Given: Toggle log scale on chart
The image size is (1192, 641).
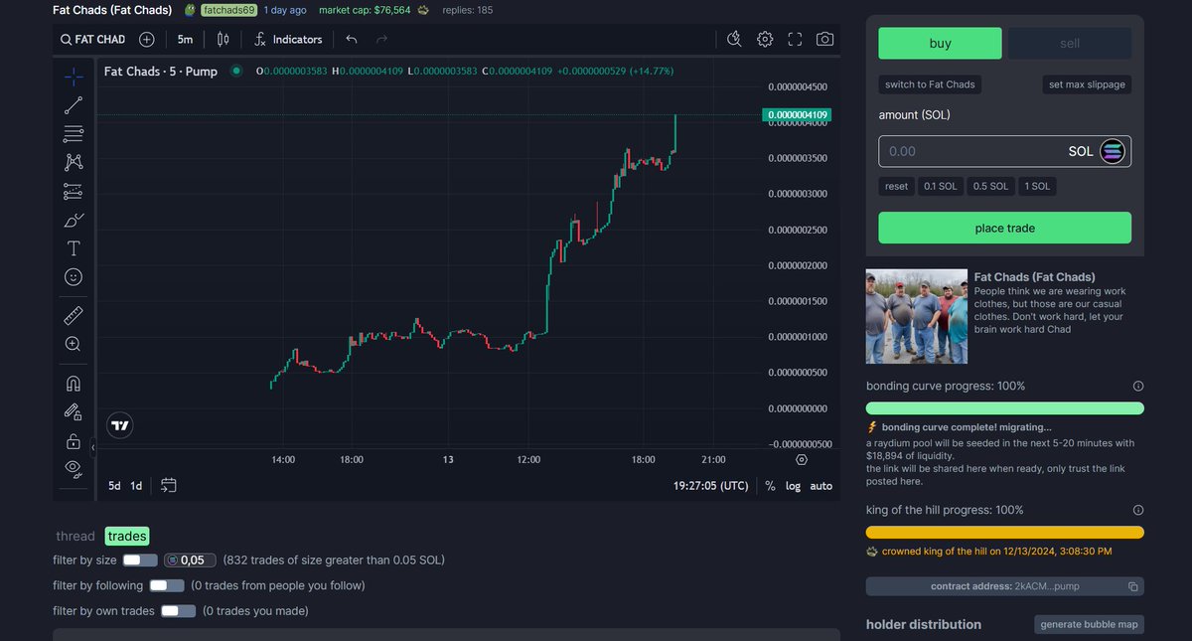Looking at the screenshot, I should tap(793, 486).
